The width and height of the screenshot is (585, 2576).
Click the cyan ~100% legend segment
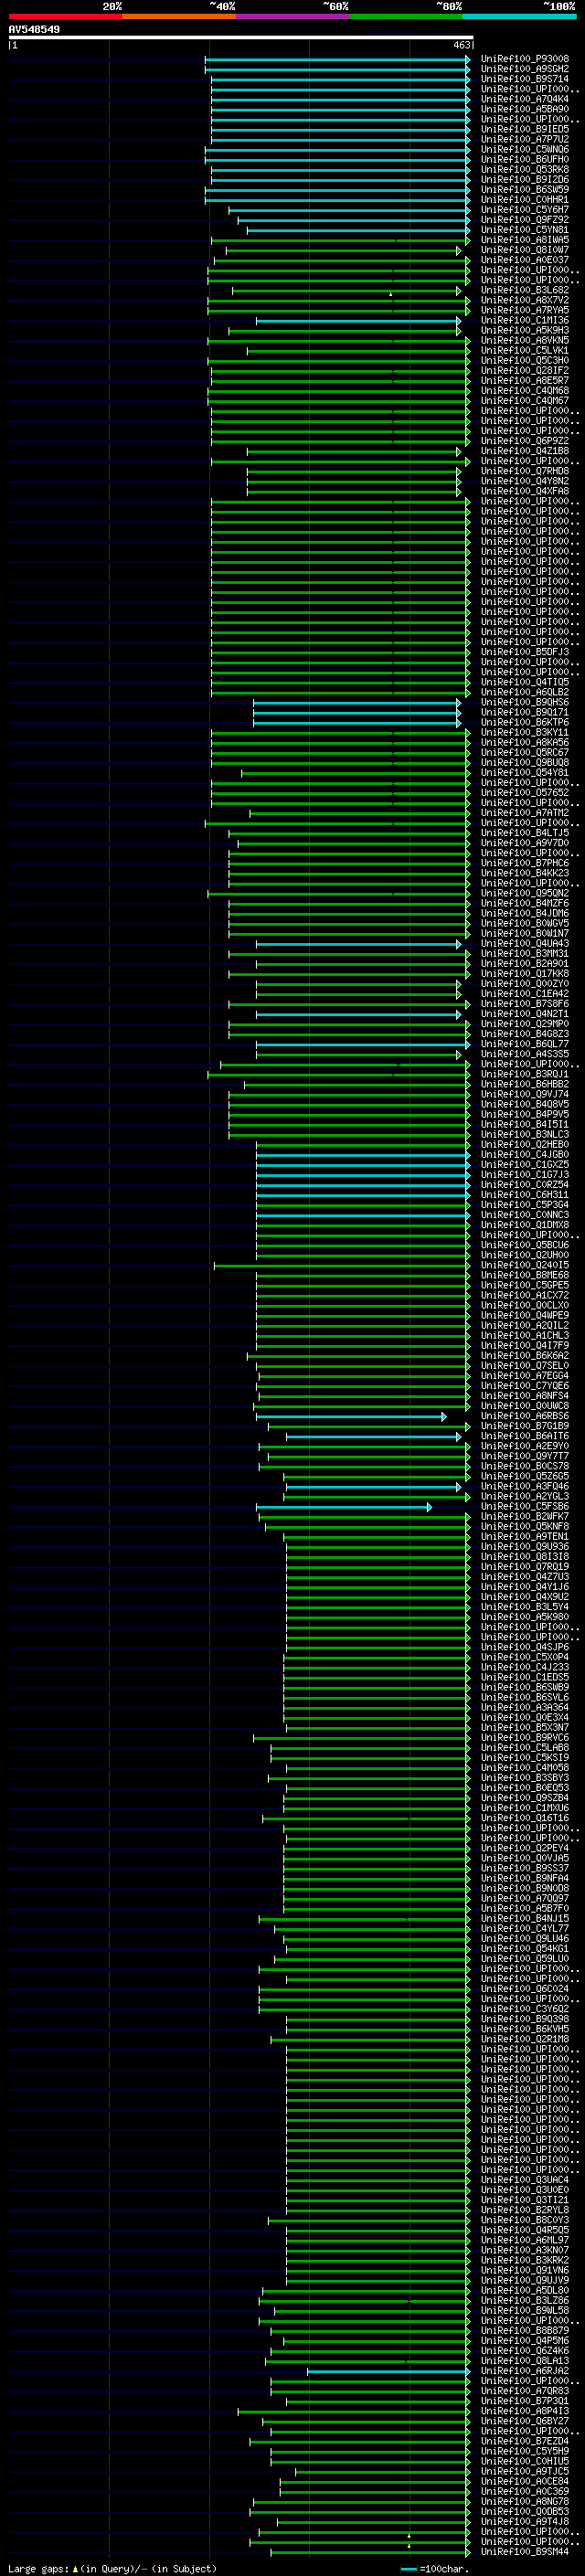[520, 16]
